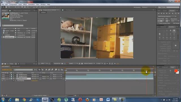Open the Composition menu

13,5
